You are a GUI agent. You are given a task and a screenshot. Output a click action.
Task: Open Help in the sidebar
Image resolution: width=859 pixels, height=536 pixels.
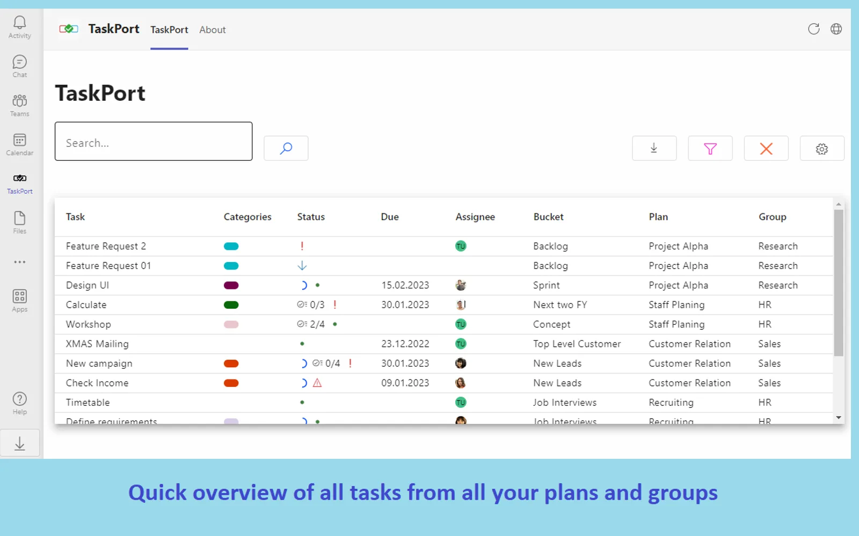20,404
